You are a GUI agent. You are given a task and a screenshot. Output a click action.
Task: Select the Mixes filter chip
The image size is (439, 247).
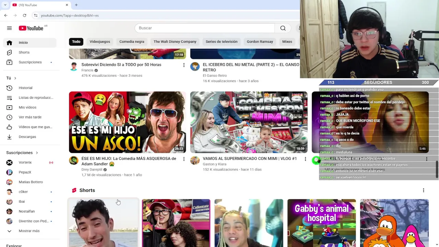tap(287, 42)
